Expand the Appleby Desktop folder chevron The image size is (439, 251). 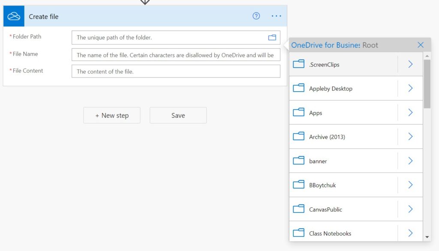[410, 88]
